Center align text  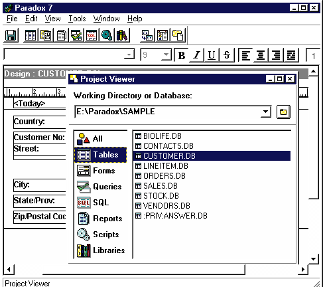pos(261,55)
